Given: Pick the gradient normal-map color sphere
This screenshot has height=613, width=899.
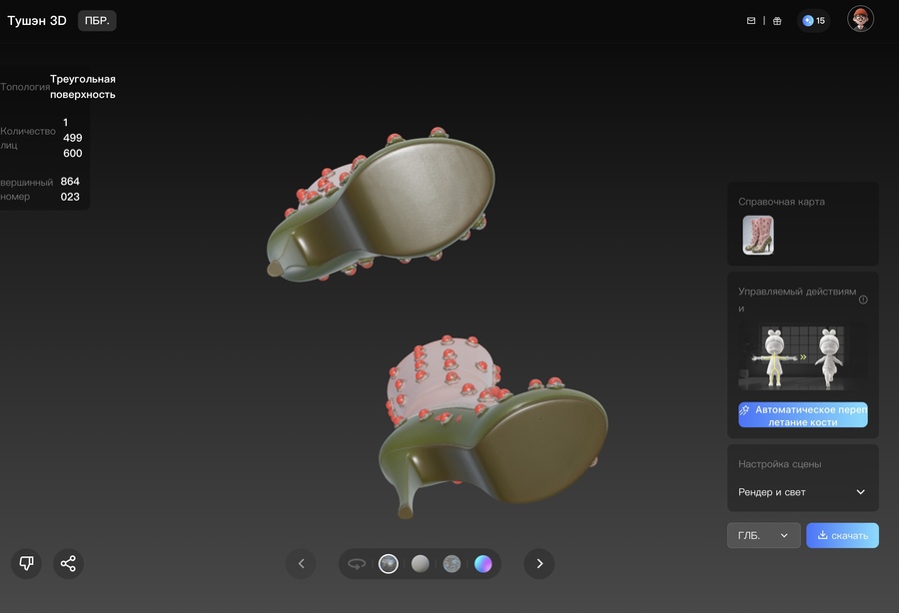Looking at the screenshot, I should (483, 564).
